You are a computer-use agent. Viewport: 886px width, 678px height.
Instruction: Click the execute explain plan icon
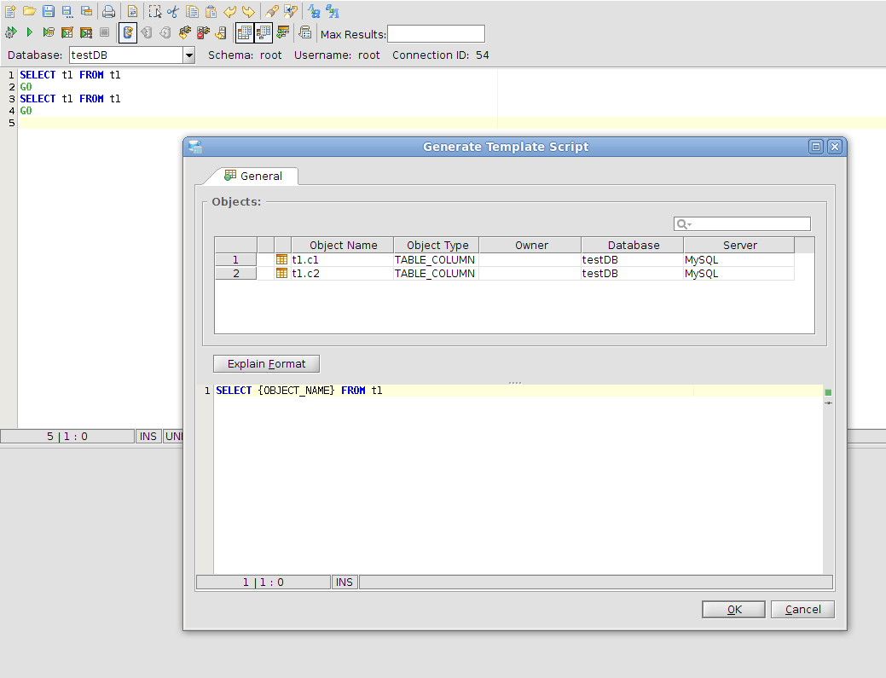click(86, 32)
